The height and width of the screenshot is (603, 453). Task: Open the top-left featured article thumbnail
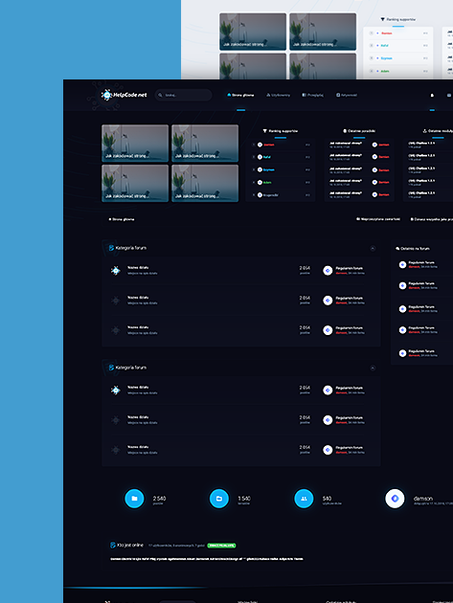click(x=135, y=143)
